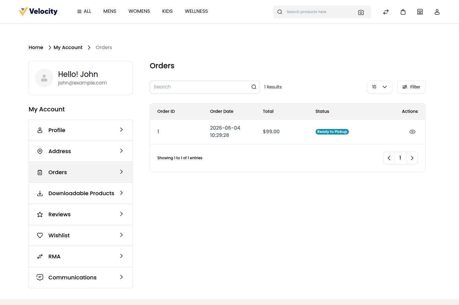The image size is (459, 305).
Task: Expand the Downloadable Products row chevron
Action: (x=121, y=193)
